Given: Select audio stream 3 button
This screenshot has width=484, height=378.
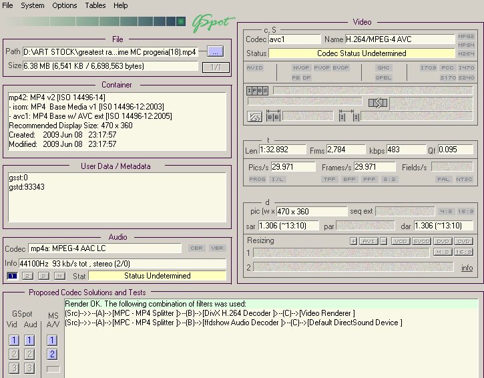Looking at the screenshot, I should (43, 276).
